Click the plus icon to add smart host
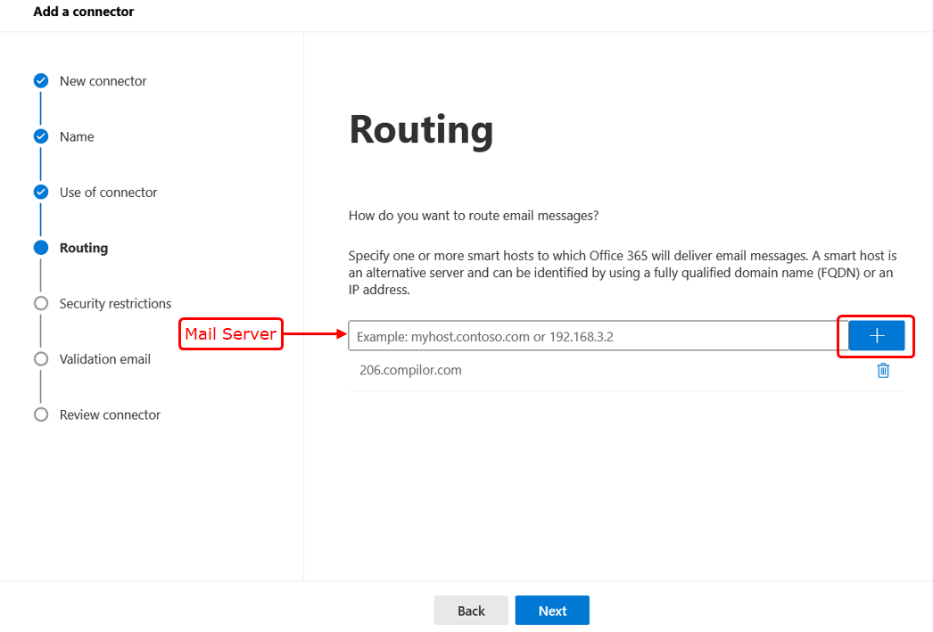The image size is (933, 632). pyautogui.click(x=876, y=335)
